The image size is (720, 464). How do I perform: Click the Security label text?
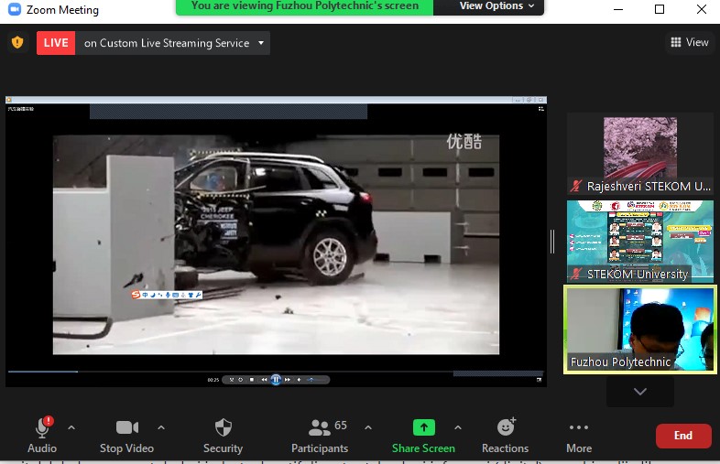click(x=224, y=448)
